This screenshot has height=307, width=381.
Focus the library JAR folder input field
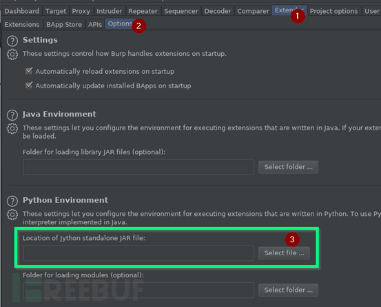138,167
